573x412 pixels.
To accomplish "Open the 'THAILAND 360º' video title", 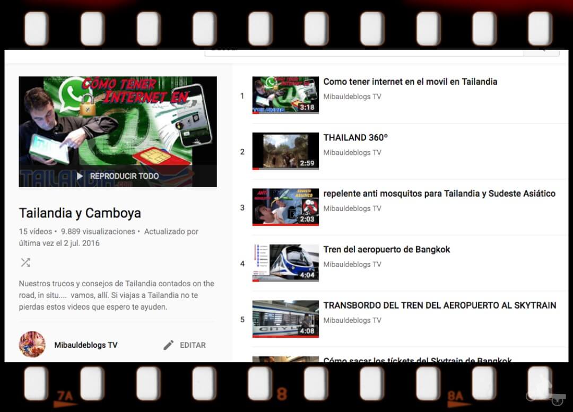I will coord(355,138).
